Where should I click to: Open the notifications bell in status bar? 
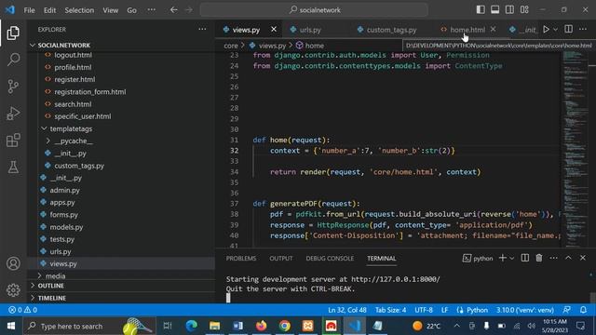583,310
